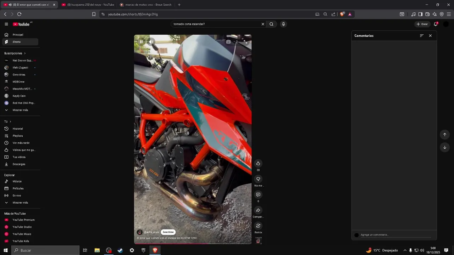The width and height of the screenshot is (454, 255).
Task: Expand the Suscripciones section
Action: point(15,53)
